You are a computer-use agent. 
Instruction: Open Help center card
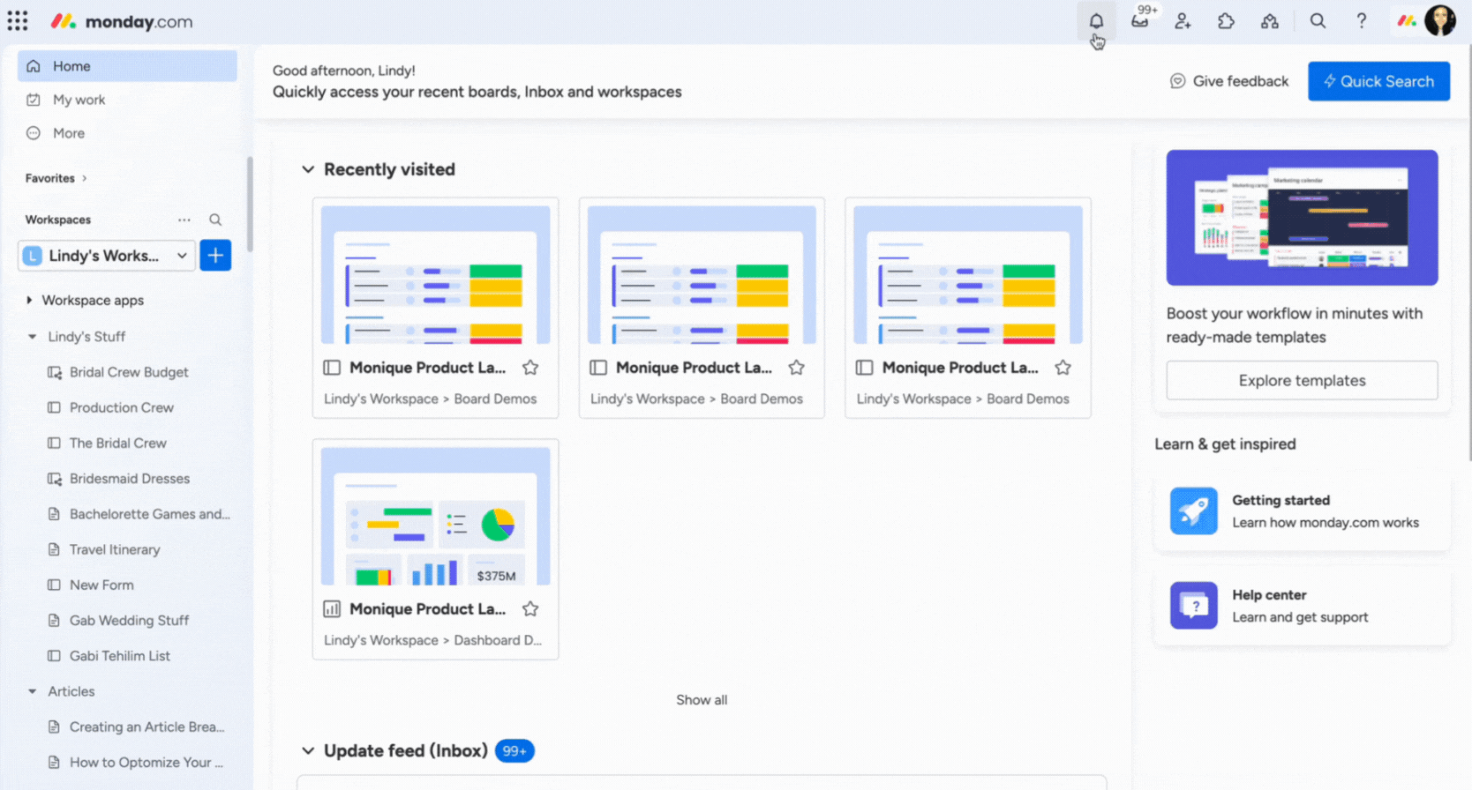pyautogui.click(x=1302, y=607)
